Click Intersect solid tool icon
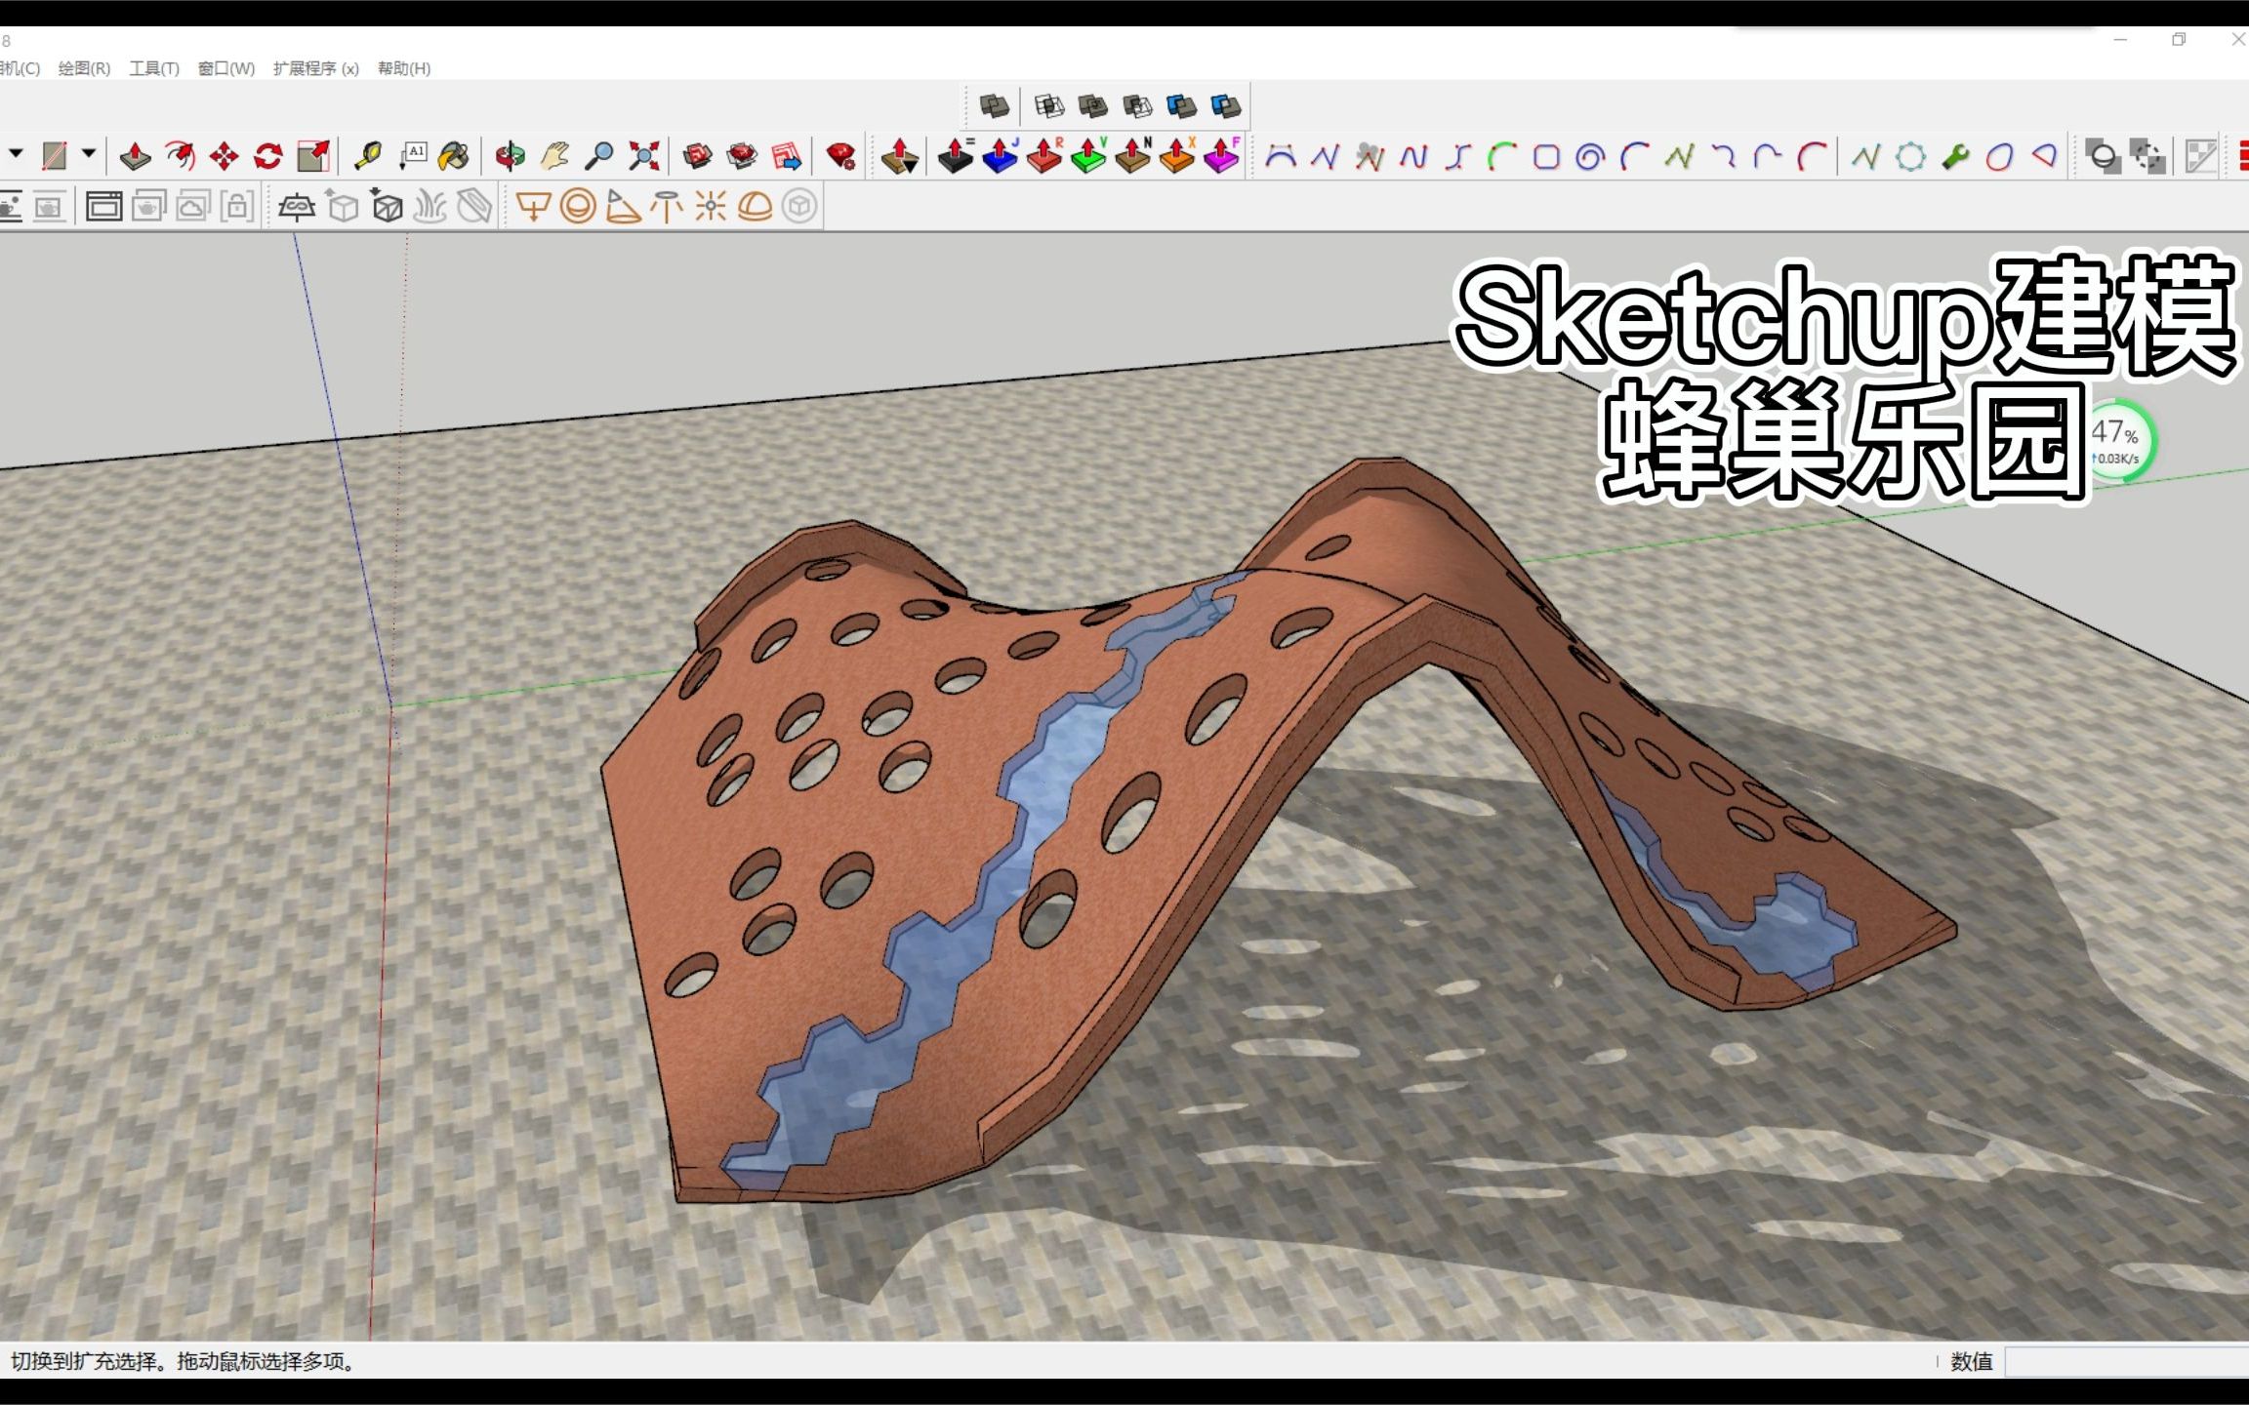Image resolution: width=2249 pixels, height=1405 pixels. coord(1049,105)
